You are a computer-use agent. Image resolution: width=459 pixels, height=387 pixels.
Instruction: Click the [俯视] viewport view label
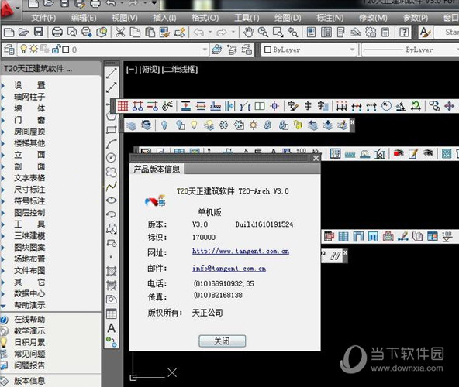click(150, 70)
